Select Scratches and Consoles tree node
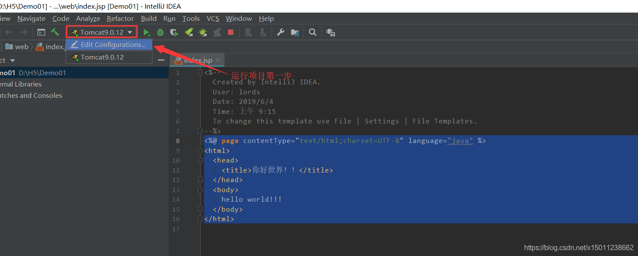The width and height of the screenshot is (638, 256). pyautogui.click(x=31, y=95)
